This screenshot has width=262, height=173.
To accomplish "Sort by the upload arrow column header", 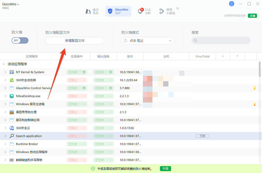I will coord(237,56).
